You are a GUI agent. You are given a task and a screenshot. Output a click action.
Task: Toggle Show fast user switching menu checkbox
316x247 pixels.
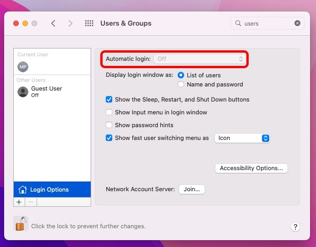109,138
